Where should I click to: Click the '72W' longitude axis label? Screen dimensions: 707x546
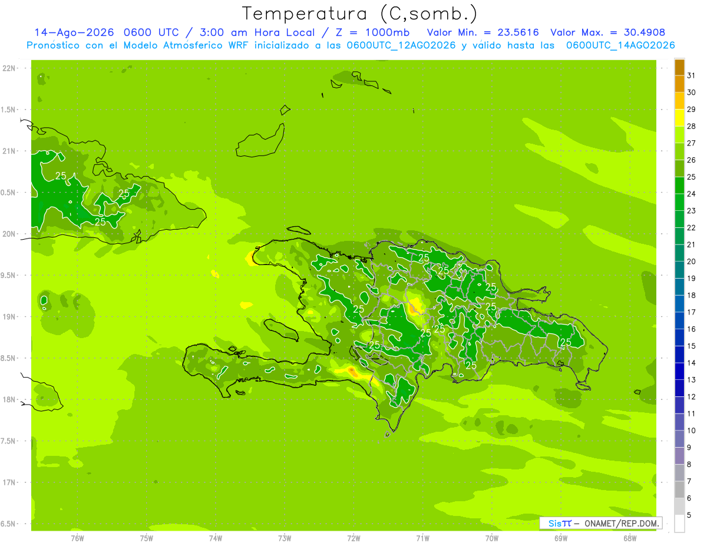coord(353,538)
